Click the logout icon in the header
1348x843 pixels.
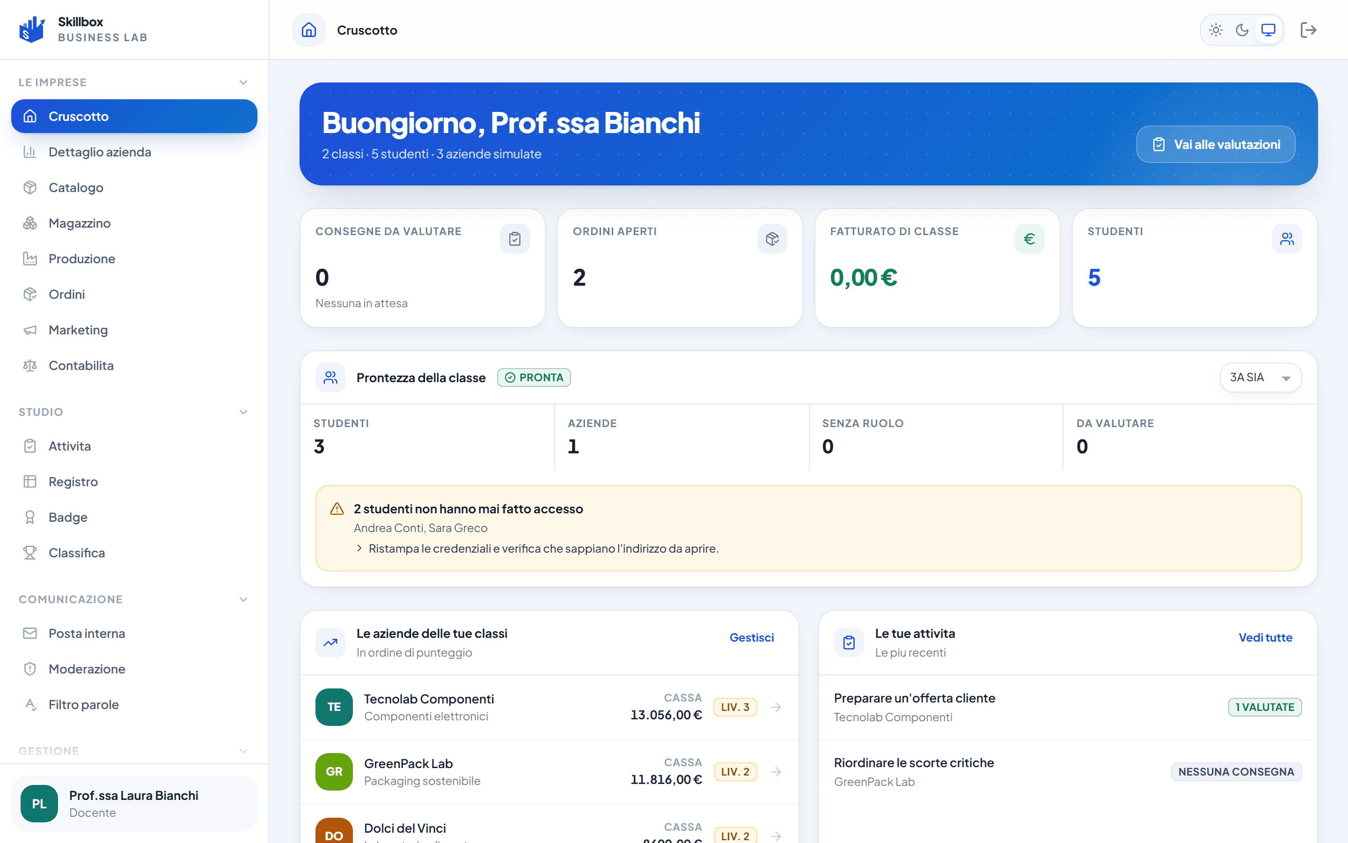[1309, 30]
